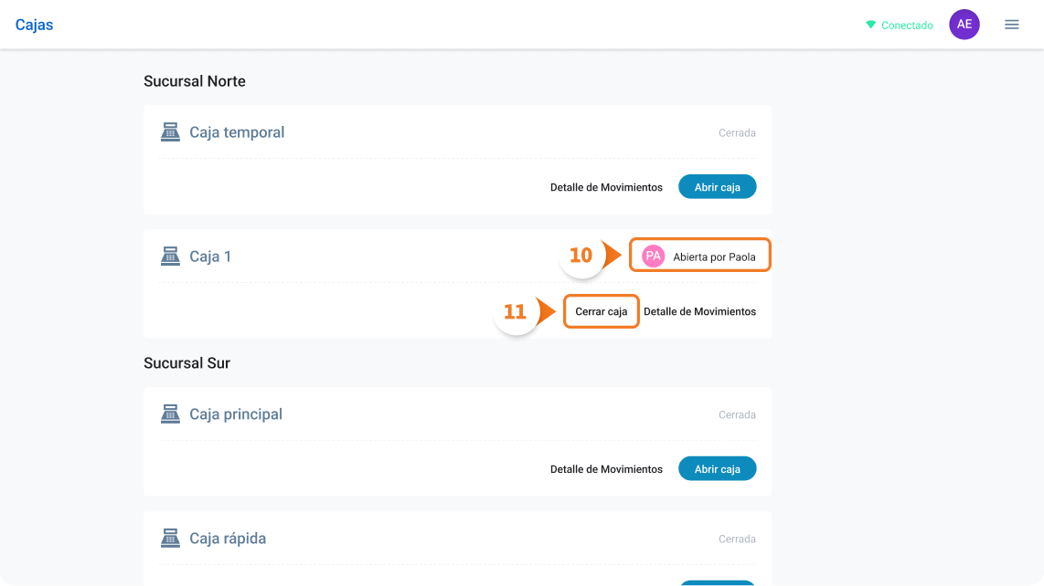Click the cash register icon for Caja 1
Viewport: 1044px width, 586px height.
[x=170, y=256]
